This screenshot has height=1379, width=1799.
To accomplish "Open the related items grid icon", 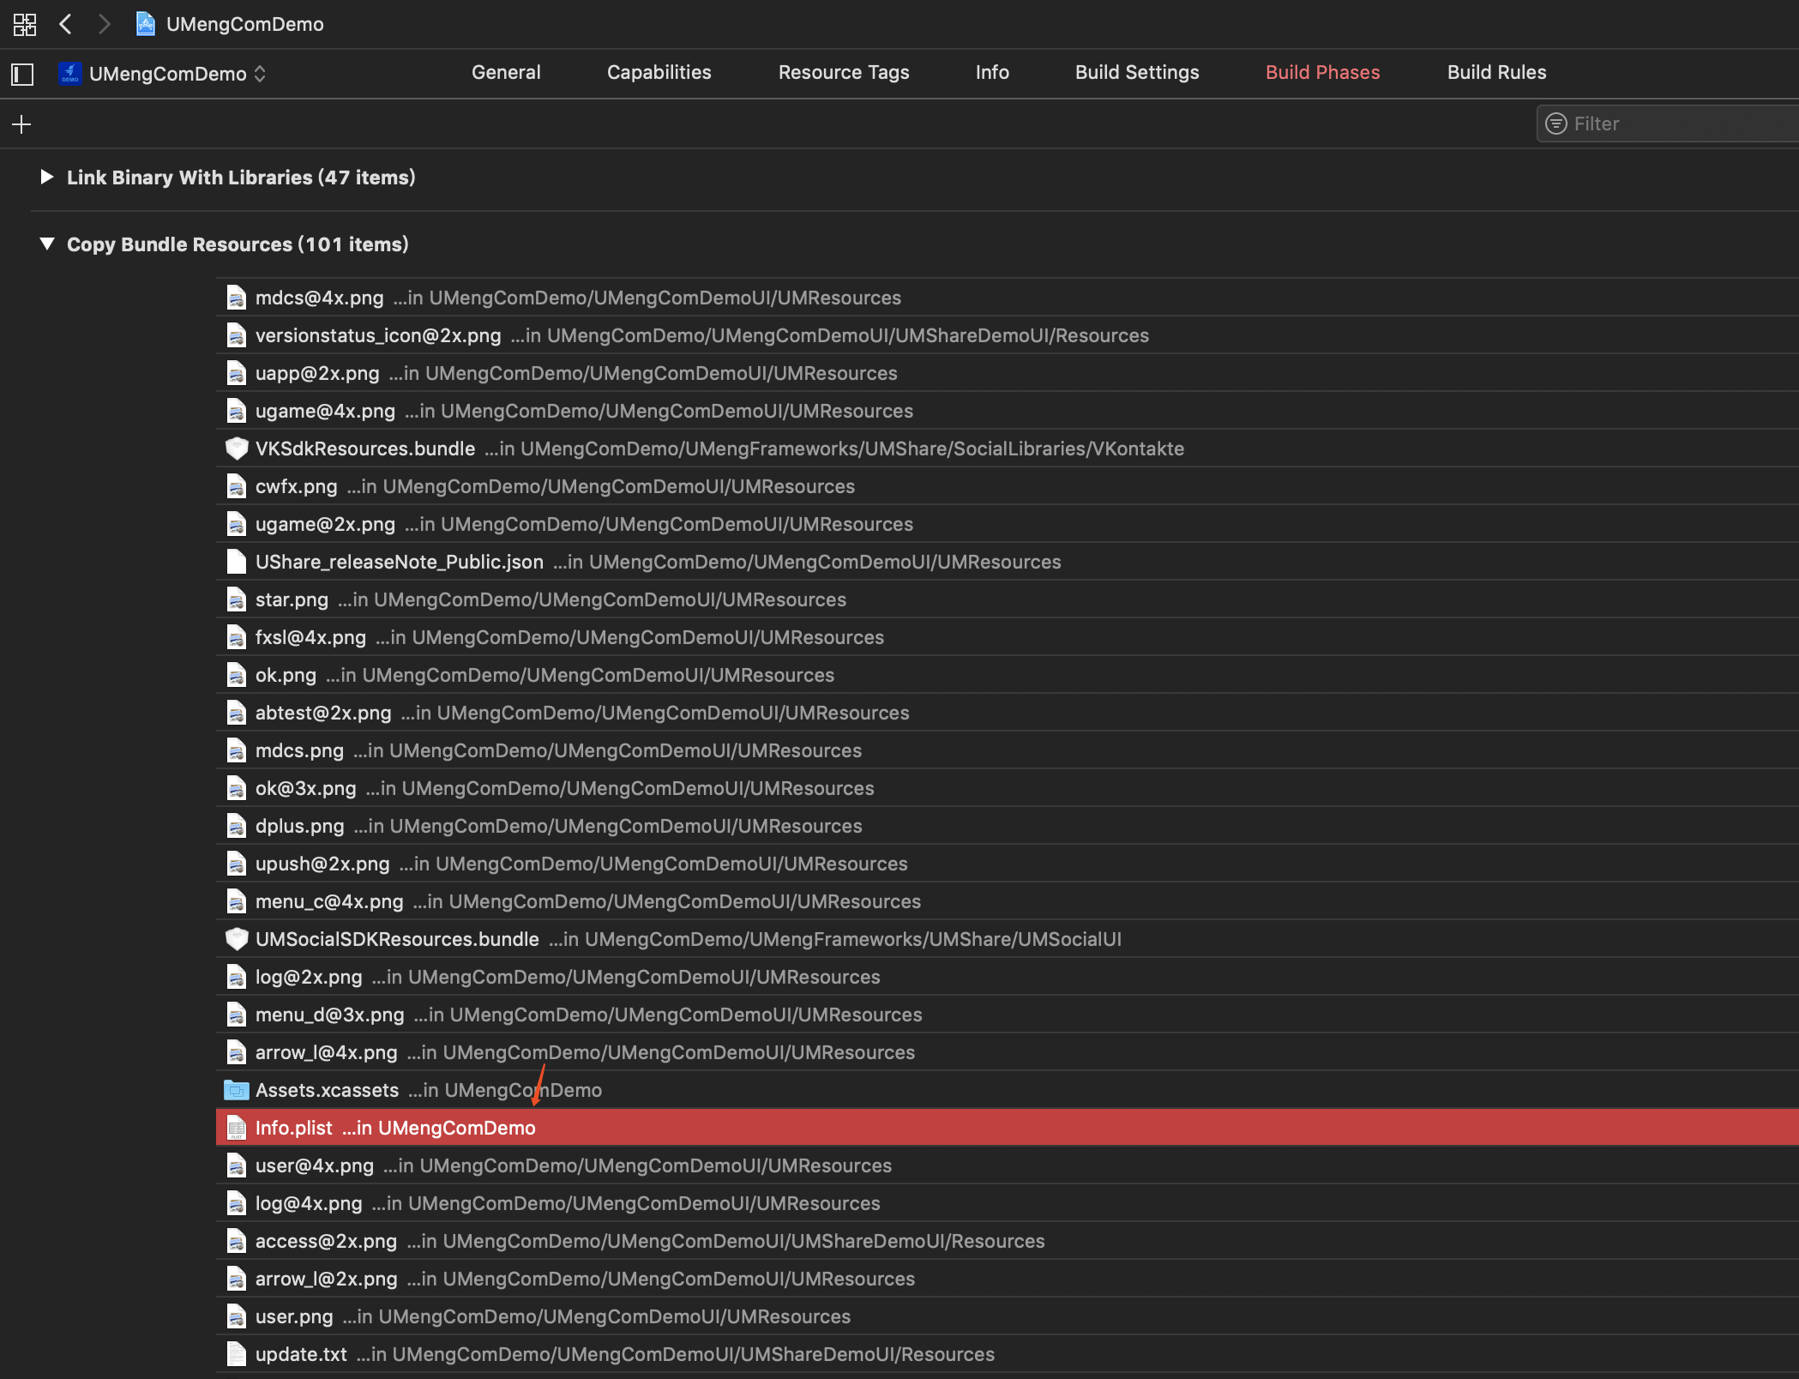I will click(25, 24).
